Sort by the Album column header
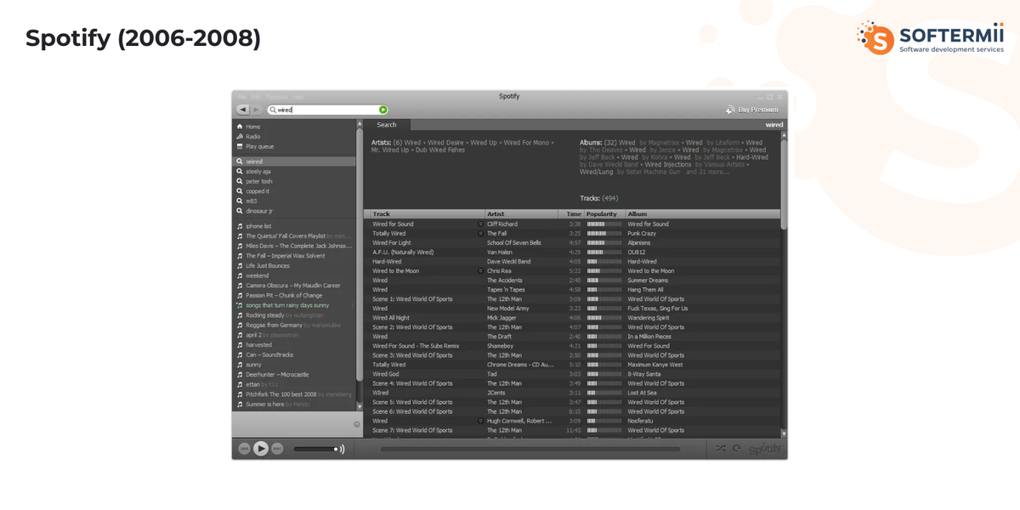Image resolution: width=1020 pixels, height=510 pixels. [x=702, y=214]
